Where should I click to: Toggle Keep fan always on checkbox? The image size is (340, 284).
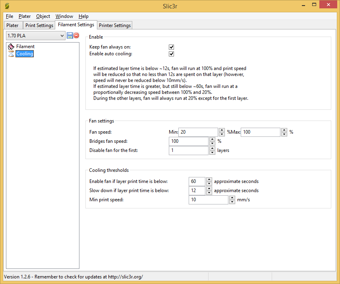(x=172, y=47)
